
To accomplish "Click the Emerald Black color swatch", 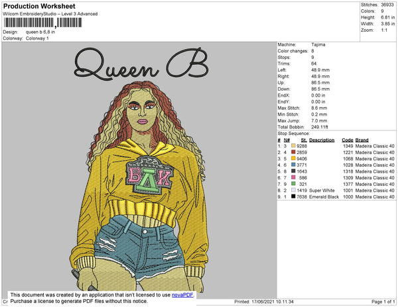I will [x=293, y=197].
